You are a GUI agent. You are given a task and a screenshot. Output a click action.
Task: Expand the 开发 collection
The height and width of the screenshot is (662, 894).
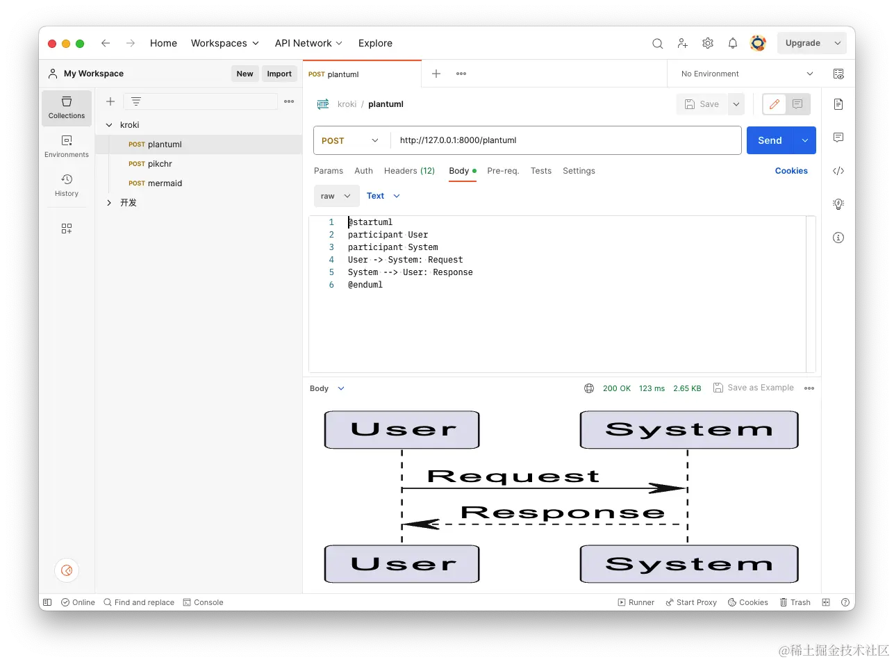click(109, 203)
